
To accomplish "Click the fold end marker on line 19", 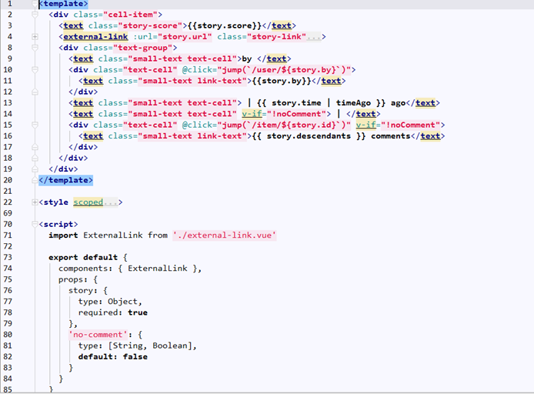I will [35, 169].
